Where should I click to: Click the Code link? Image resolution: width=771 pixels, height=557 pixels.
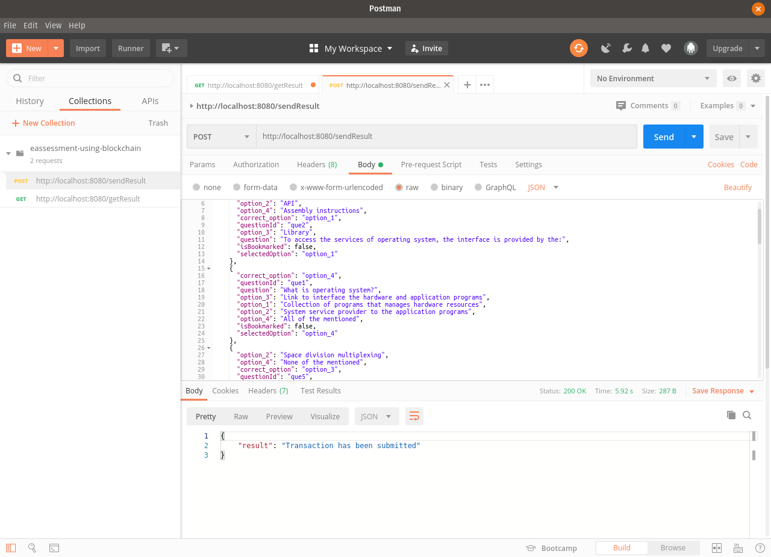click(x=749, y=164)
